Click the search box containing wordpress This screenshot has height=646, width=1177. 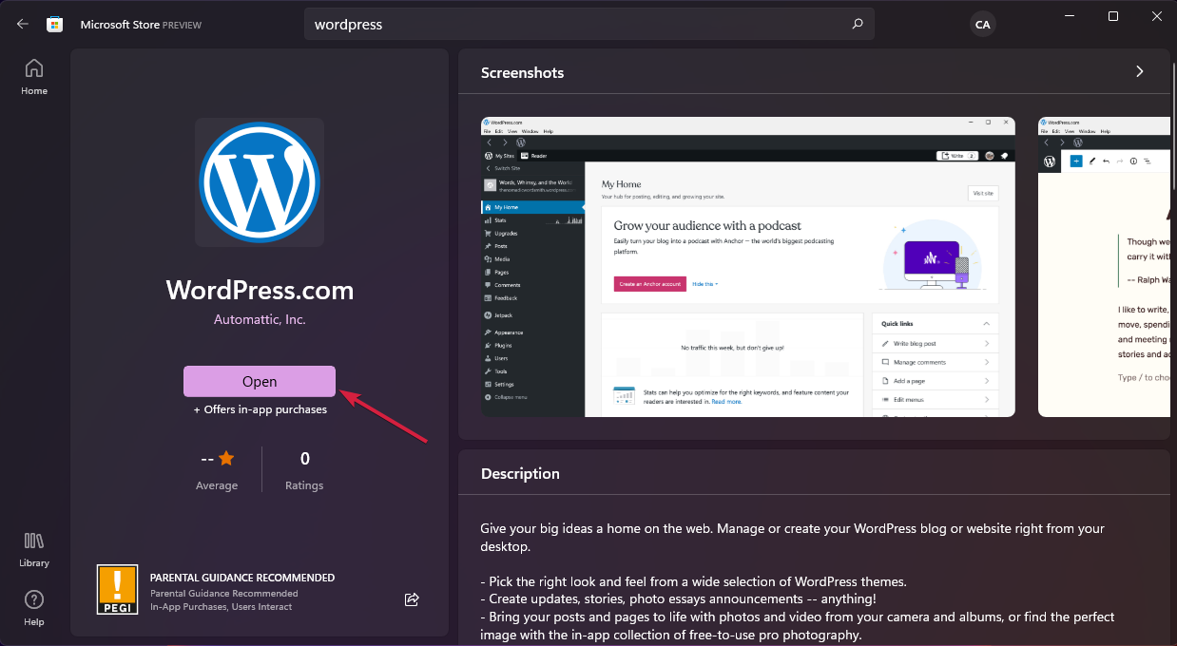pyautogui.click(x=589, y=25)
